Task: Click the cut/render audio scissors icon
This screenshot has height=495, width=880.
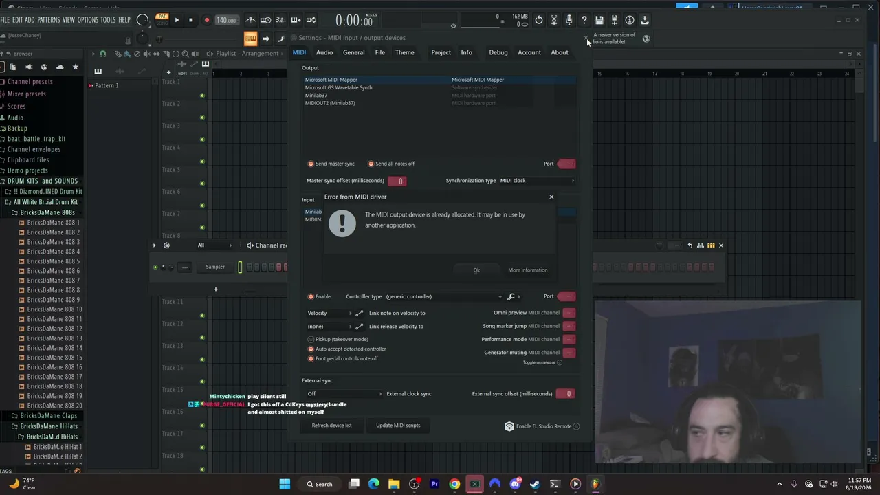Action: tap(553, 20)
